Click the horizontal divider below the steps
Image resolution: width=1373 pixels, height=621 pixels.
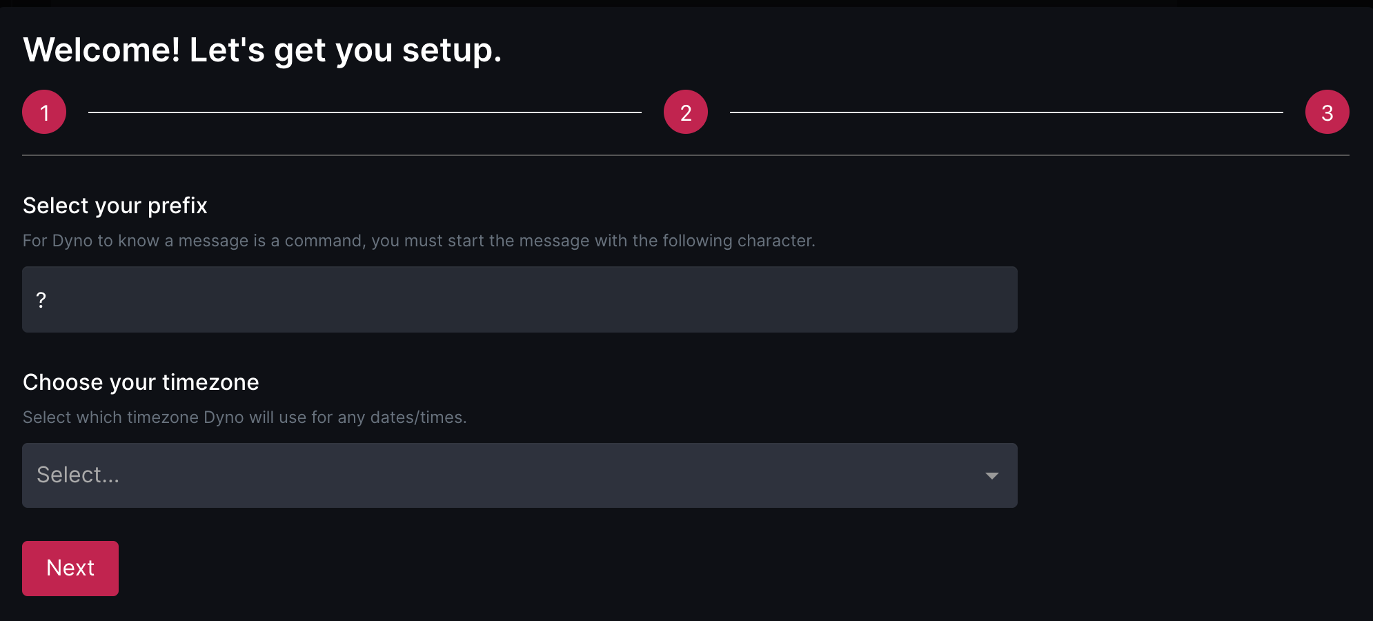[x=685, y=155]
